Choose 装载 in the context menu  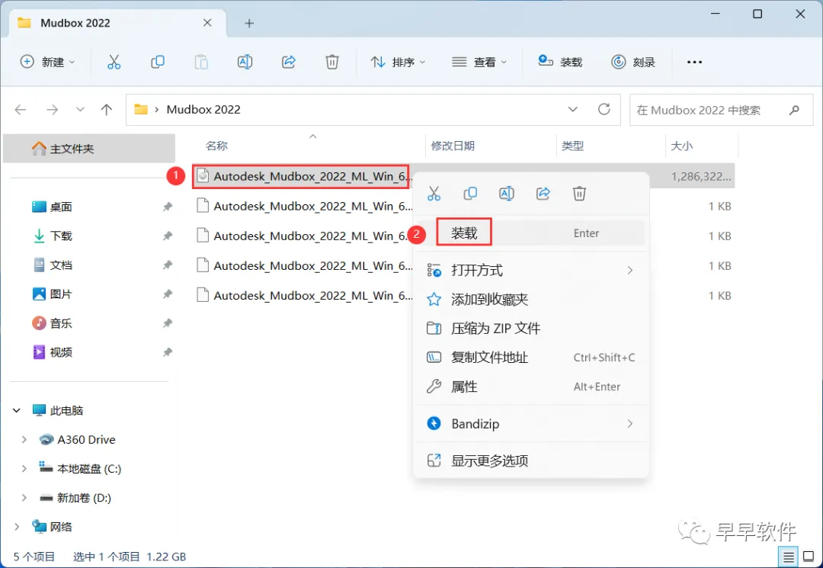click(x=531, y=233)
